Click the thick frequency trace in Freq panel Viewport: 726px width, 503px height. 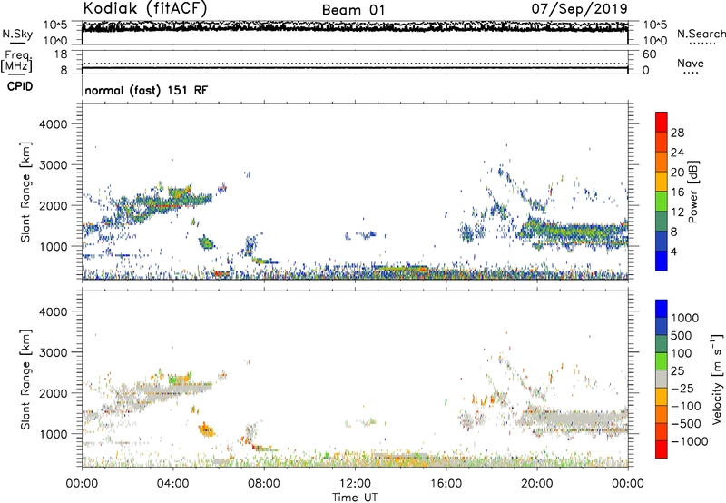click(355, 68)
